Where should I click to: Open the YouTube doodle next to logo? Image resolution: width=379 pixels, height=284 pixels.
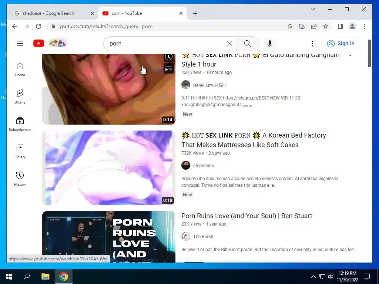pyautogui.click(x=58, y=43)
